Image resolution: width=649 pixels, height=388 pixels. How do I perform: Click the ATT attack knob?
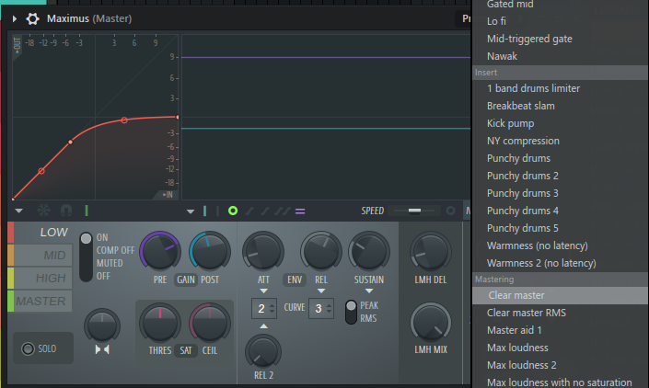(263, 251)
